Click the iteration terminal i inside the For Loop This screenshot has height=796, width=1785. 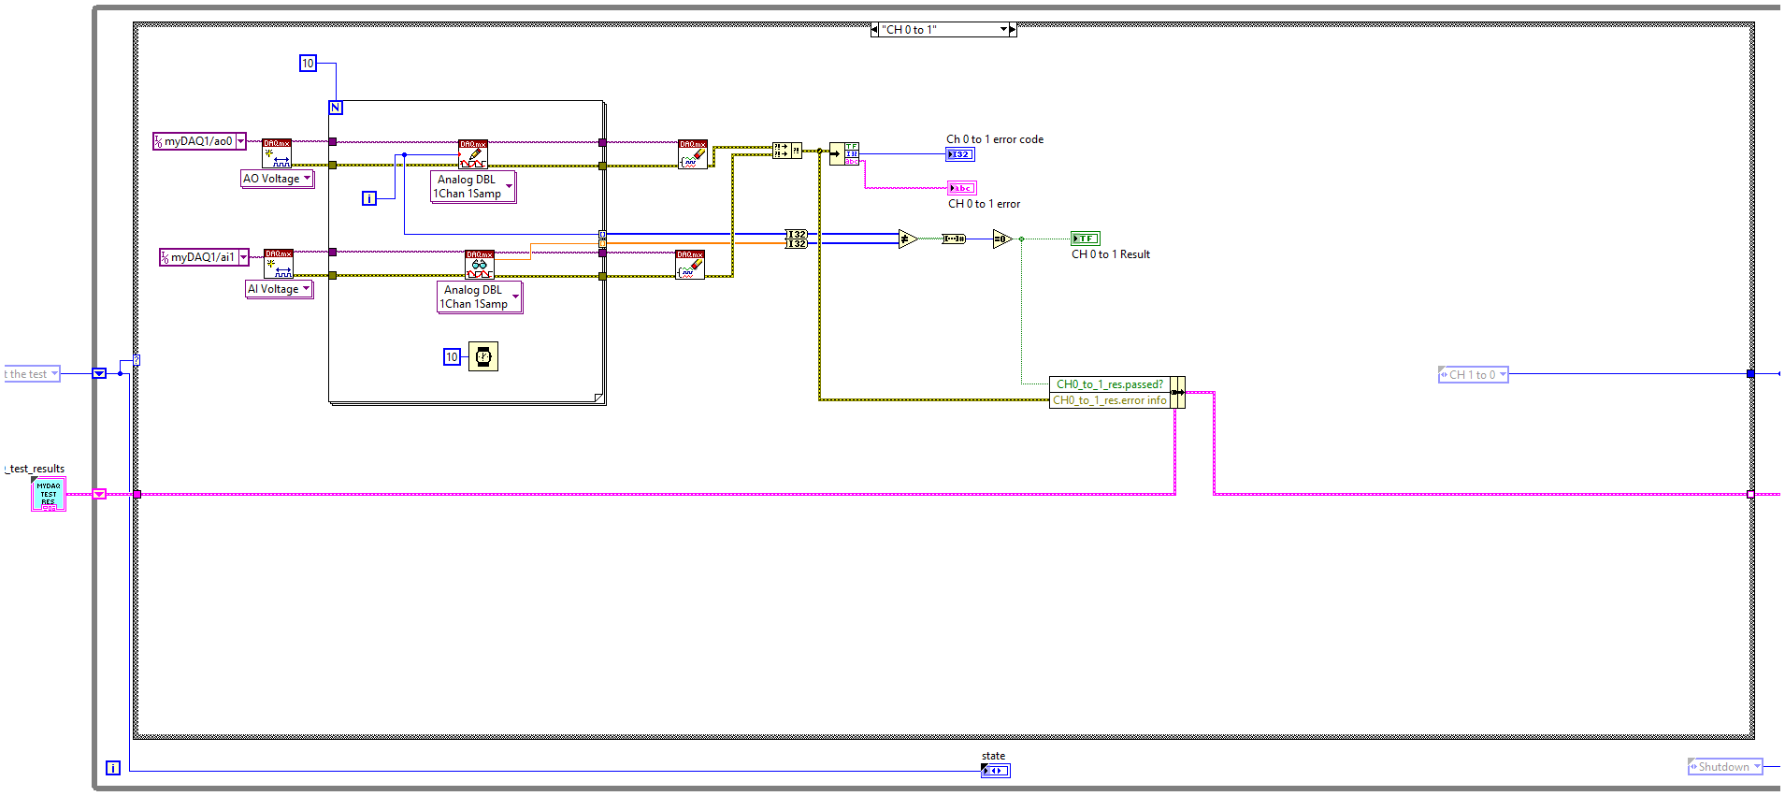[x=369, y=198]
